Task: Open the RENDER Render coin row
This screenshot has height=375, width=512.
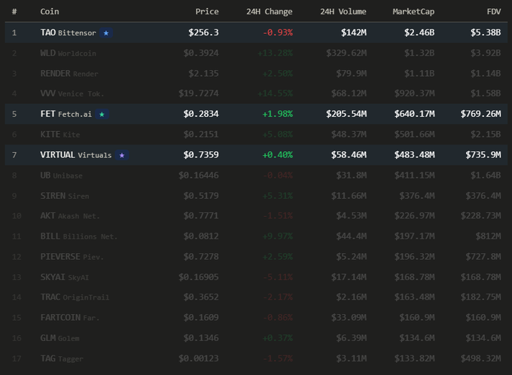Action: [256, 74]
